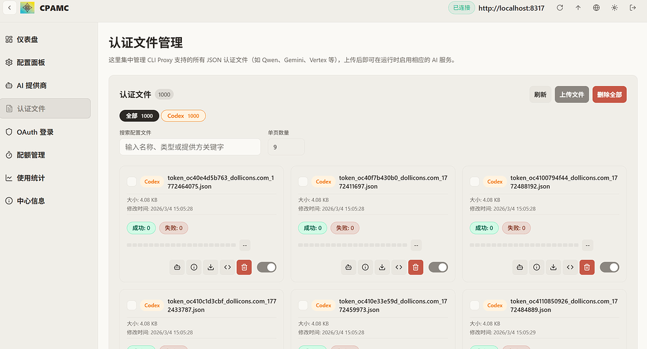
Task: Open 中心信息 in the sidebar
Action: click(45, 201)
